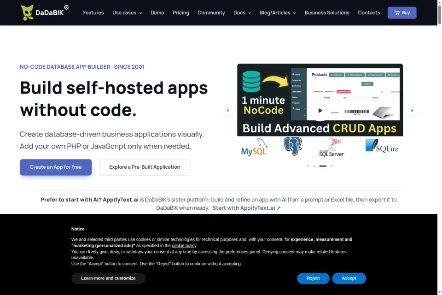442x295 pixels.
Task: Click the video thumbnail Build Advanced CRUD Apps
Action: [x=320, y=100]
